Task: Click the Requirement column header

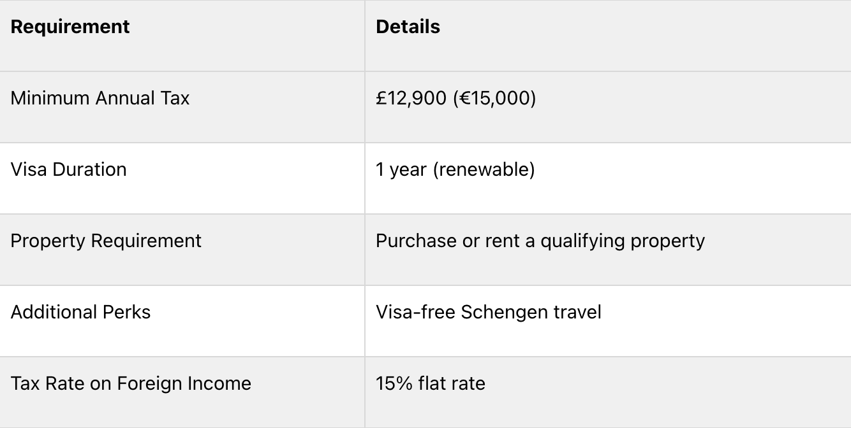Action: click(x=70, y=27)
